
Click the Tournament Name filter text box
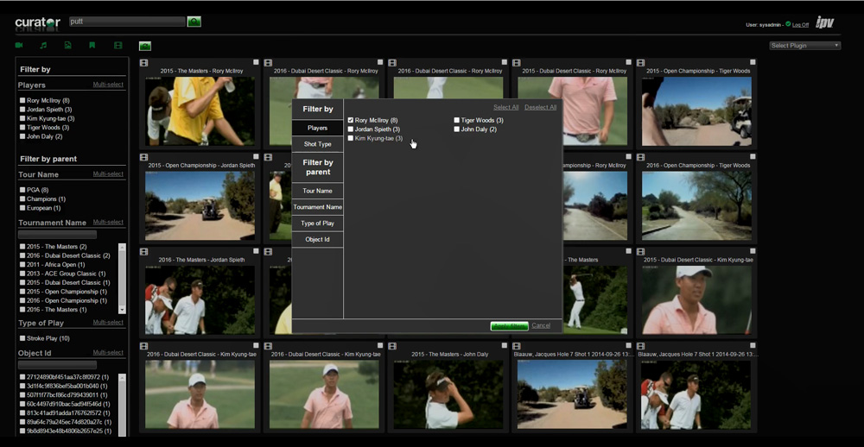coord(57,235)
